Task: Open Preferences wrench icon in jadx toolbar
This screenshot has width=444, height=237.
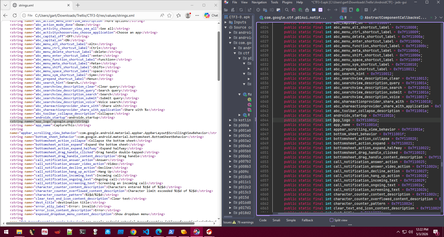Action: [x=375, y=10]
